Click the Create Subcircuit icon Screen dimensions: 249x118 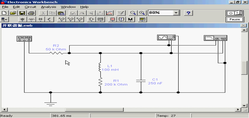tap(100, 13)
